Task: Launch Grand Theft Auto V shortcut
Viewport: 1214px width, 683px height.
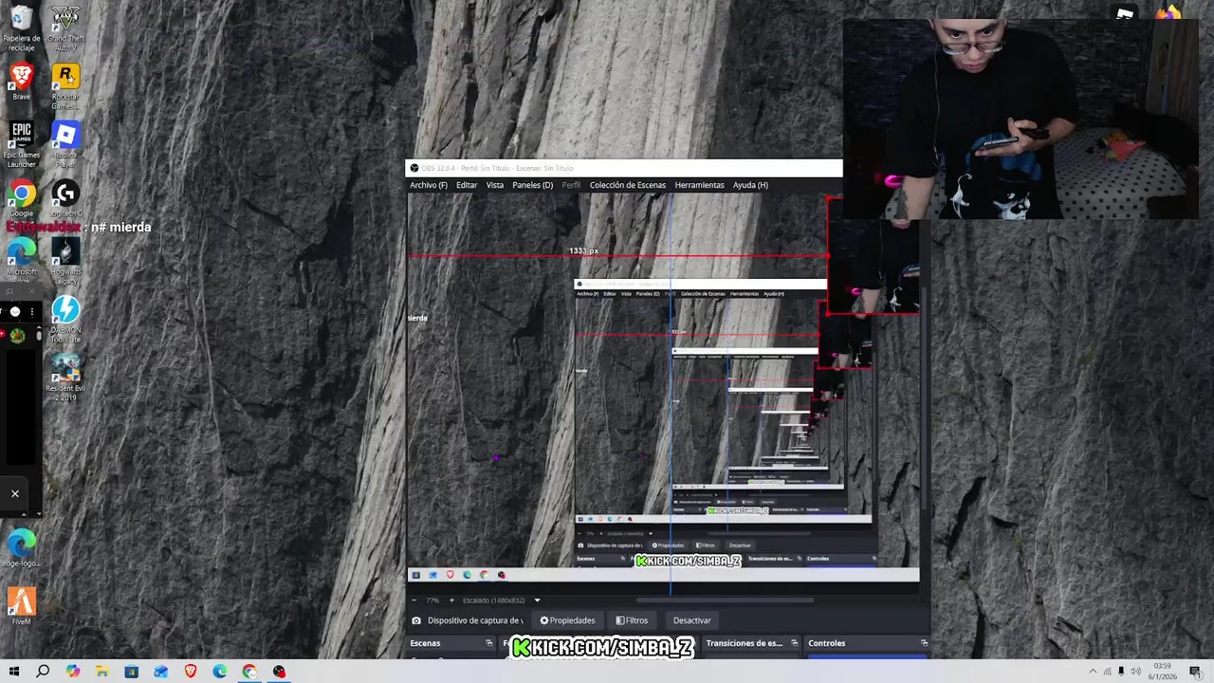Action: [64, 28]
